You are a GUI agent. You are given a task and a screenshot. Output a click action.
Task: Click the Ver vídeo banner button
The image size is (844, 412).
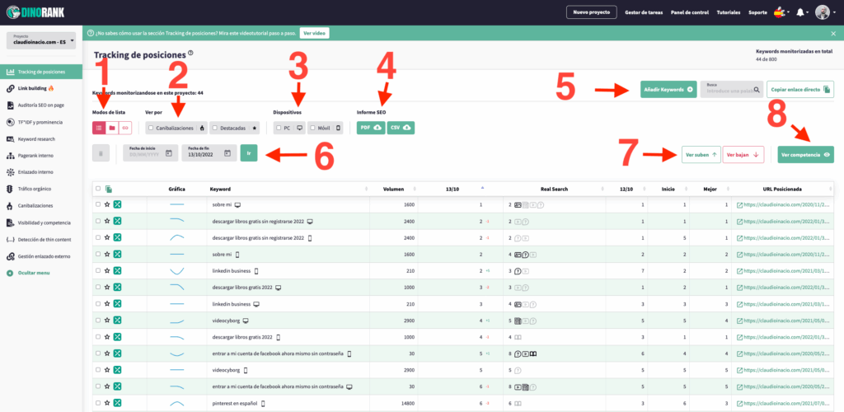pos(314,33)
